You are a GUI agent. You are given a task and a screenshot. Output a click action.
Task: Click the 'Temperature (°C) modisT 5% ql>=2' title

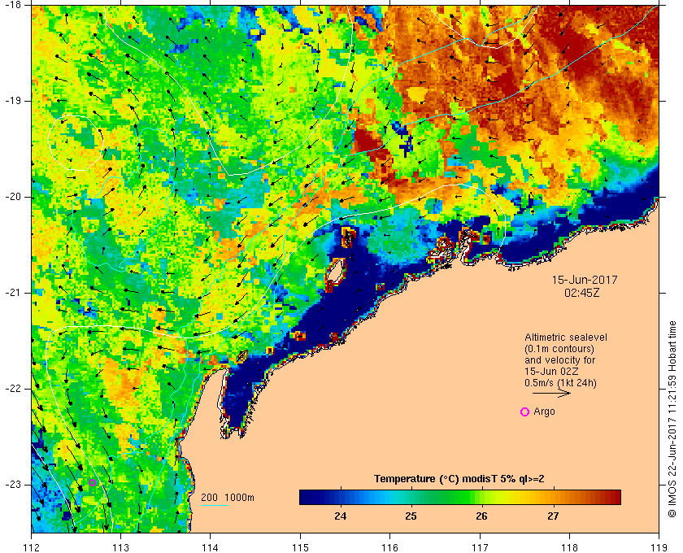pyautogui.click(x=459, y=479)
